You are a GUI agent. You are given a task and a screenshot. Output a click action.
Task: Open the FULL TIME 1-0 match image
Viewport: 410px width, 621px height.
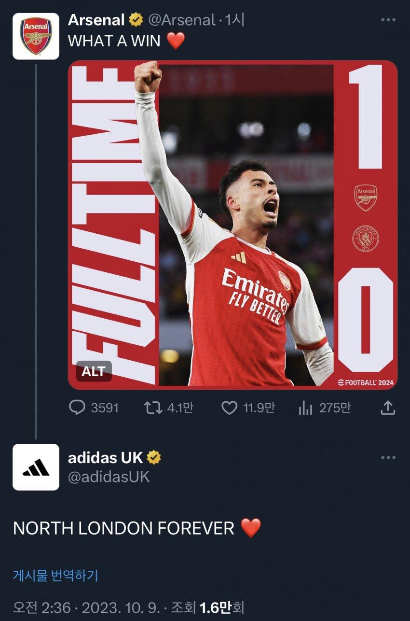(x=232, y=225)
